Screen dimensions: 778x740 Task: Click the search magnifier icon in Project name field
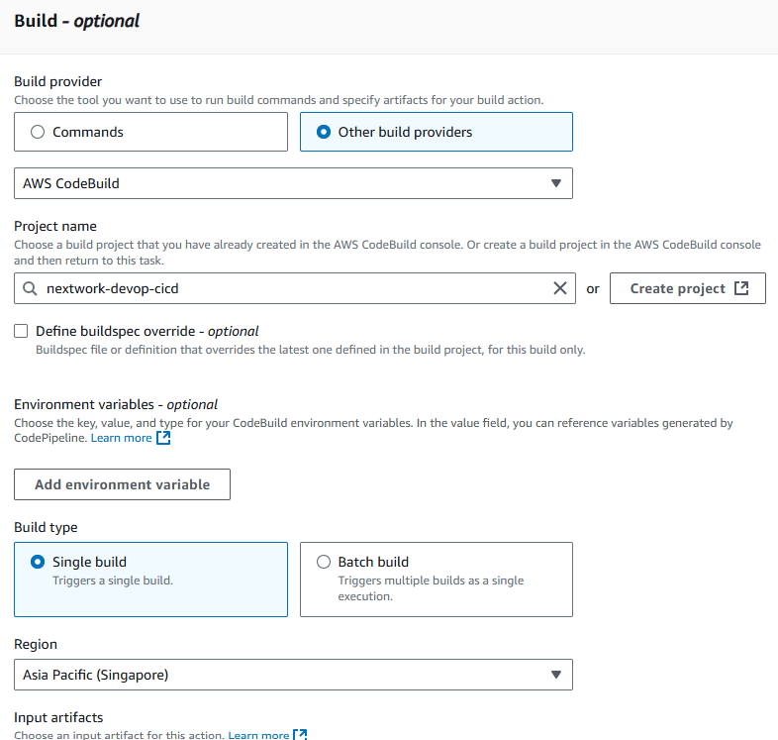pyautogui.click(x=30, y=288)
